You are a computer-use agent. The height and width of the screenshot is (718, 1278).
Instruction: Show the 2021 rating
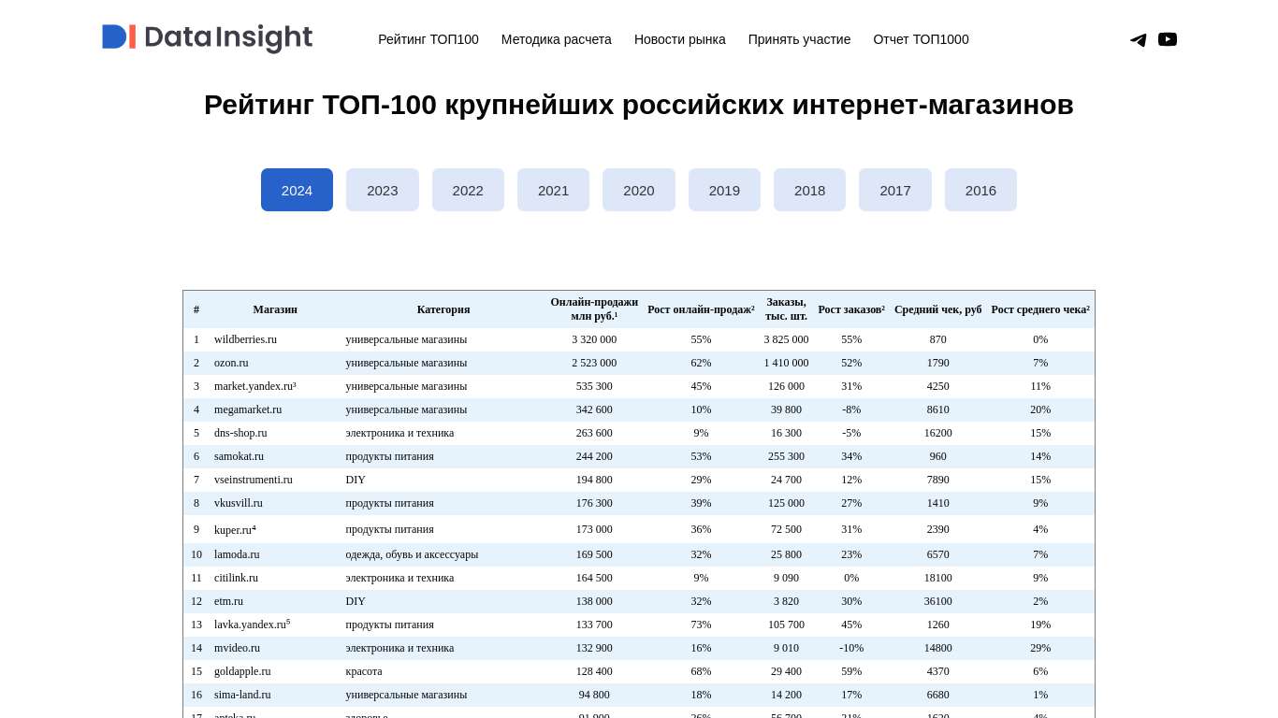(553, 190)
